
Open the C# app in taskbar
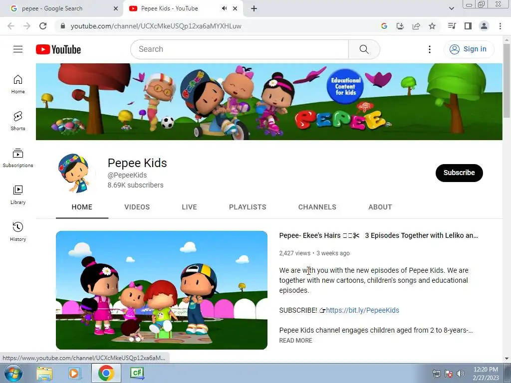pos(137,373)
